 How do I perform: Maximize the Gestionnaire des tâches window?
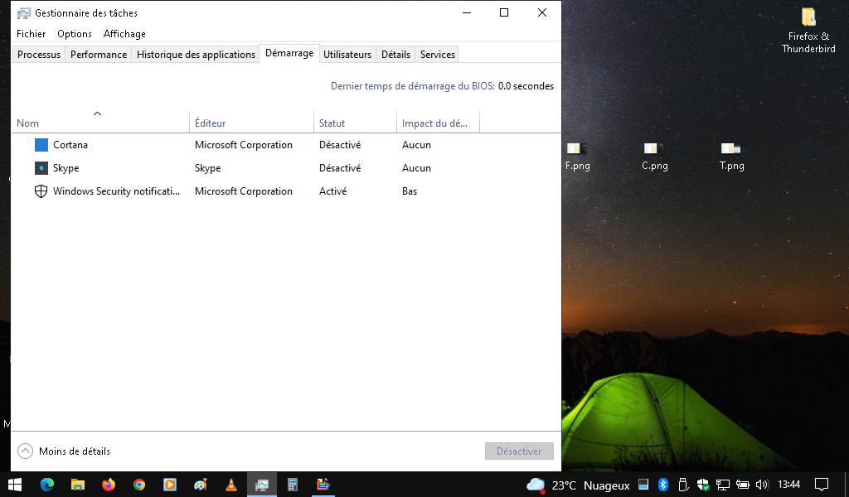(x=504, y=12)
